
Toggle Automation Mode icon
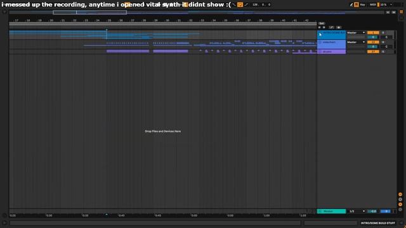pyautogui.click(x=331, y=27)
